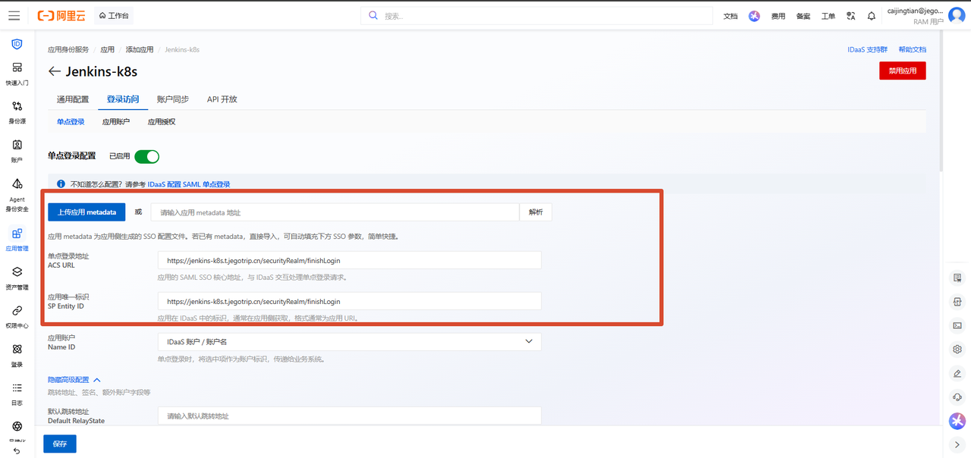Open the 帮助文档 link

912,49
